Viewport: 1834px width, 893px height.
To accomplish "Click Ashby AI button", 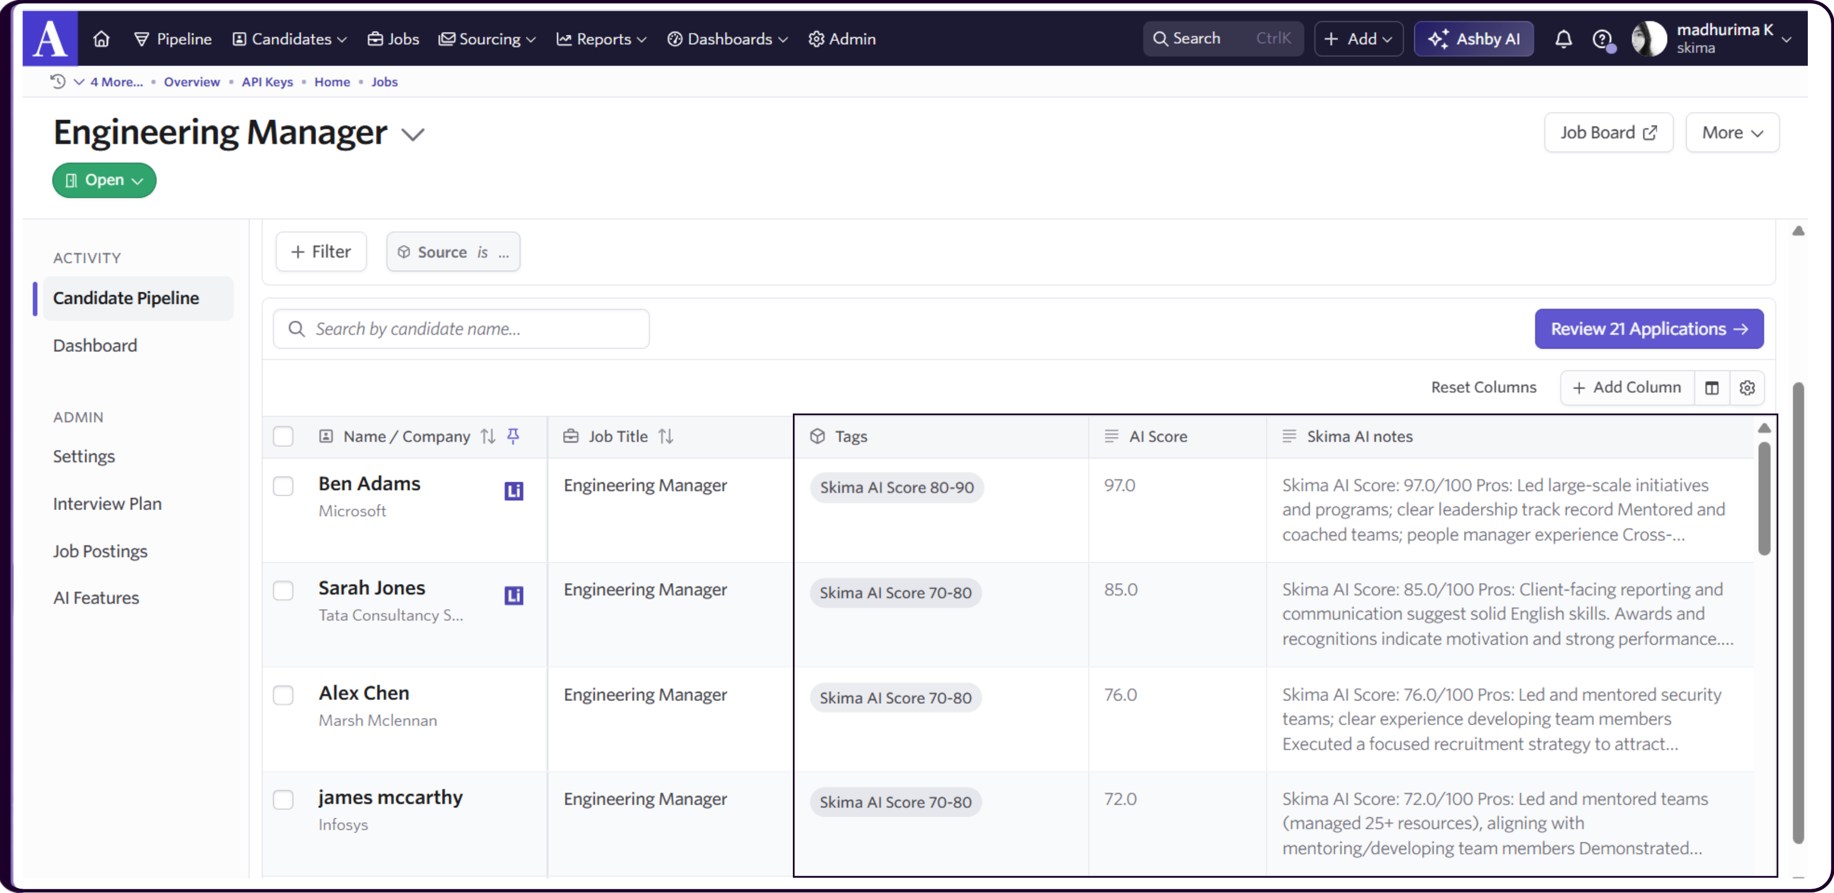I will (x=1474, y=38).
